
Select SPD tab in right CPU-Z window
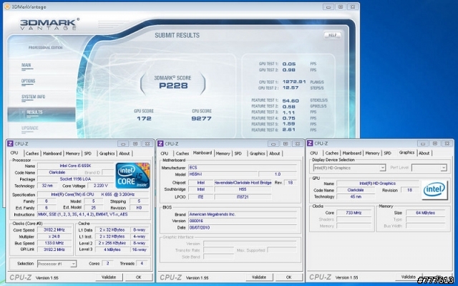pyautogui.click(x=388, y=153)
